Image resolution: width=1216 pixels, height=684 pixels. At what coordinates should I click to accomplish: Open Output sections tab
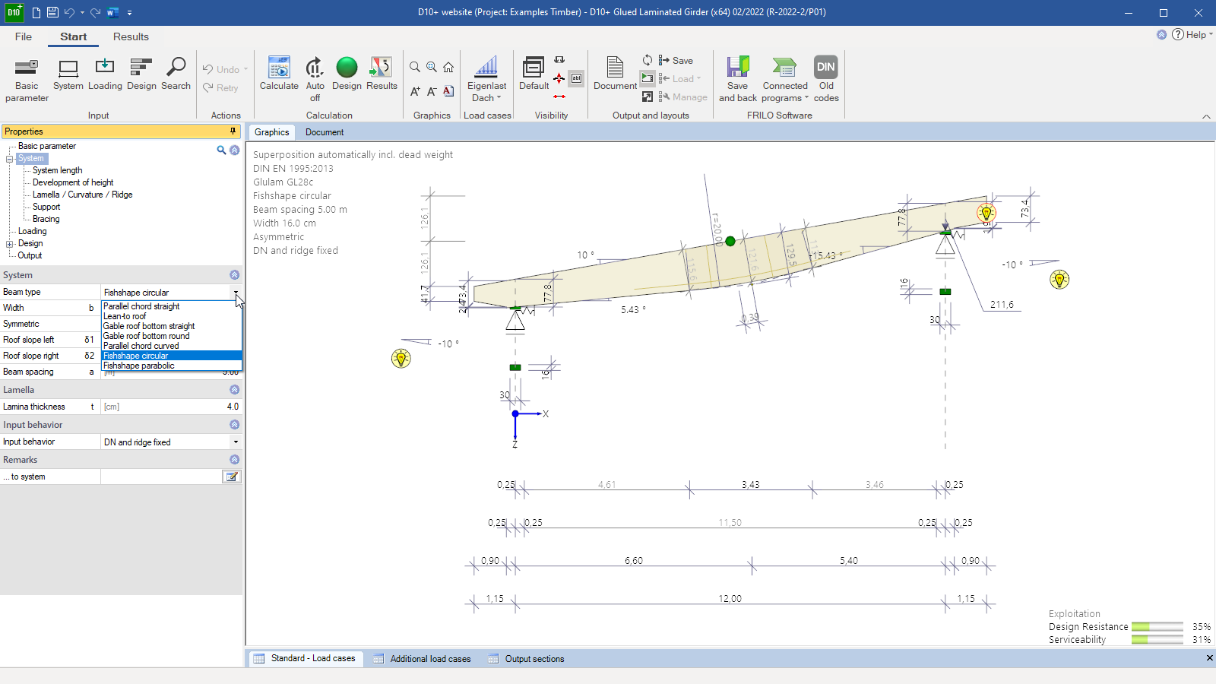pos(527,659)
